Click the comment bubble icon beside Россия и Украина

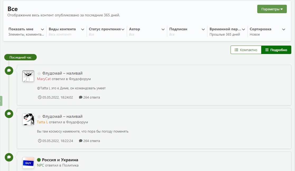[9, 157]
